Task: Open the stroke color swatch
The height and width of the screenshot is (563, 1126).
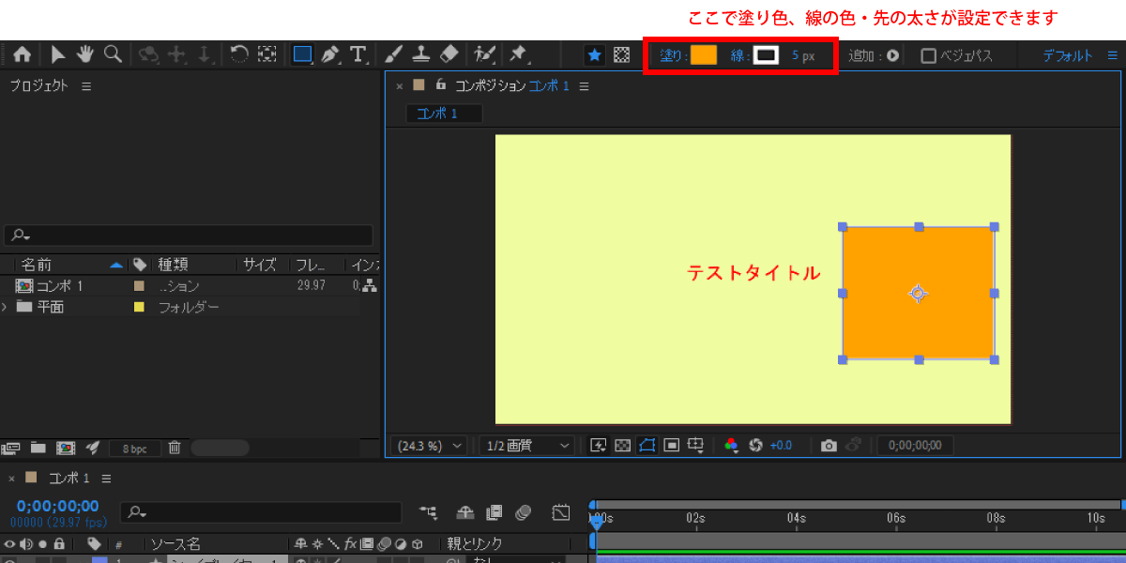Action: 767,55
